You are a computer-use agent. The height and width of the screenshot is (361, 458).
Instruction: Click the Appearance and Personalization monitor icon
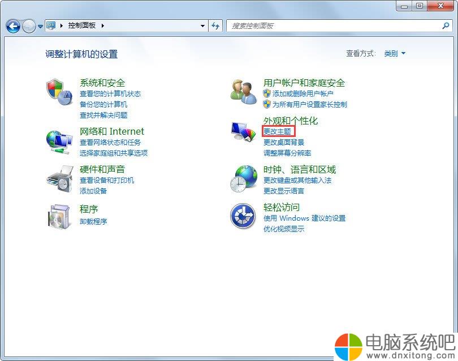pyautogui.click(x=243, y=131)
